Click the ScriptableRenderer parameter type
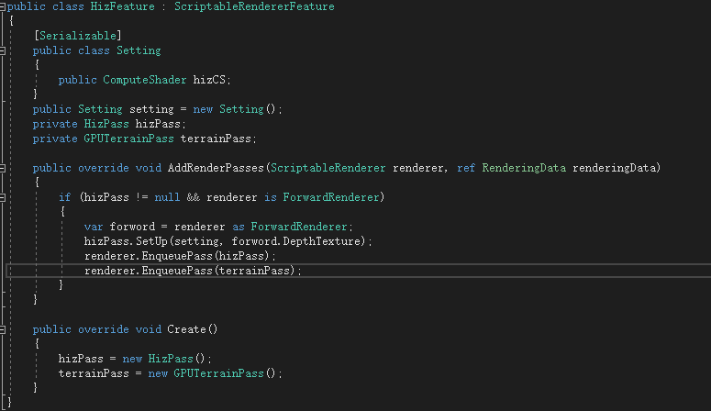The width and height of the screenshot is (711, 411). coord(328,168)
